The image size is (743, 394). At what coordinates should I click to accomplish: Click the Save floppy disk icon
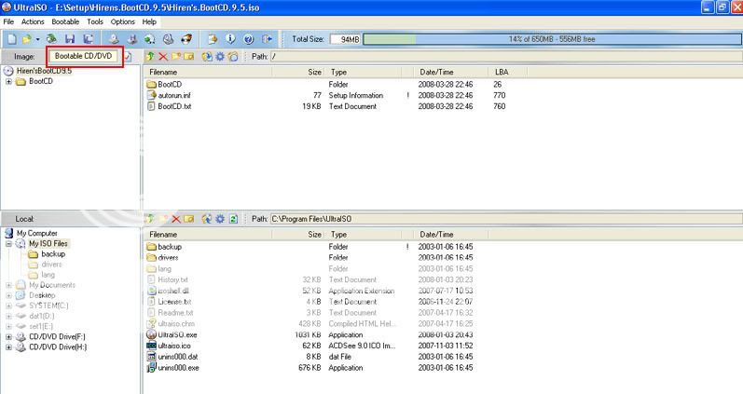70,39
